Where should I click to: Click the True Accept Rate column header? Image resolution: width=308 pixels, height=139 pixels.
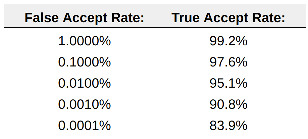click(x=228, y=18)
